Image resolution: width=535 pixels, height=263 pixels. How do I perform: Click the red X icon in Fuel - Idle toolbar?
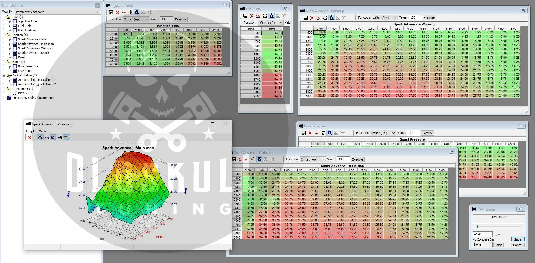(252, 16)
